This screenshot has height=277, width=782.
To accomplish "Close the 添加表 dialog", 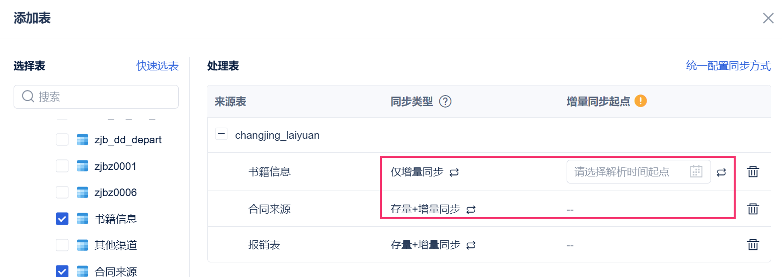I will tap(768, 19).
